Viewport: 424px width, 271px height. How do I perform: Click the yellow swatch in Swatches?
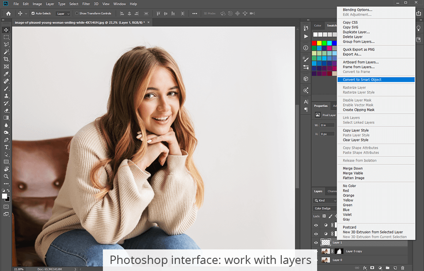[x=319, y=43]
